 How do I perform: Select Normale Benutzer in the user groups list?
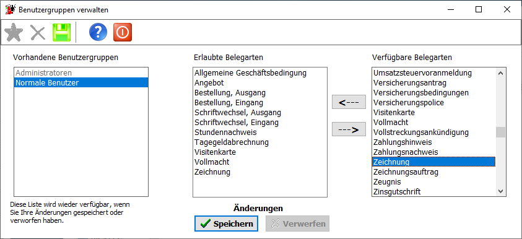pyautogui.click(x=81, y=82)
